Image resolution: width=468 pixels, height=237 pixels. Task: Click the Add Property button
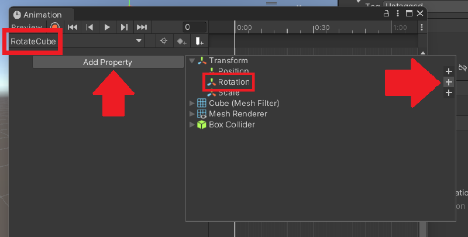tap(108, 62)
